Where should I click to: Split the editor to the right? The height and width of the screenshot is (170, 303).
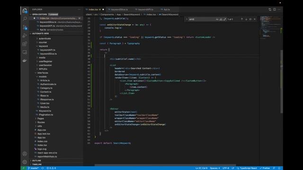[x=275, y=9]
